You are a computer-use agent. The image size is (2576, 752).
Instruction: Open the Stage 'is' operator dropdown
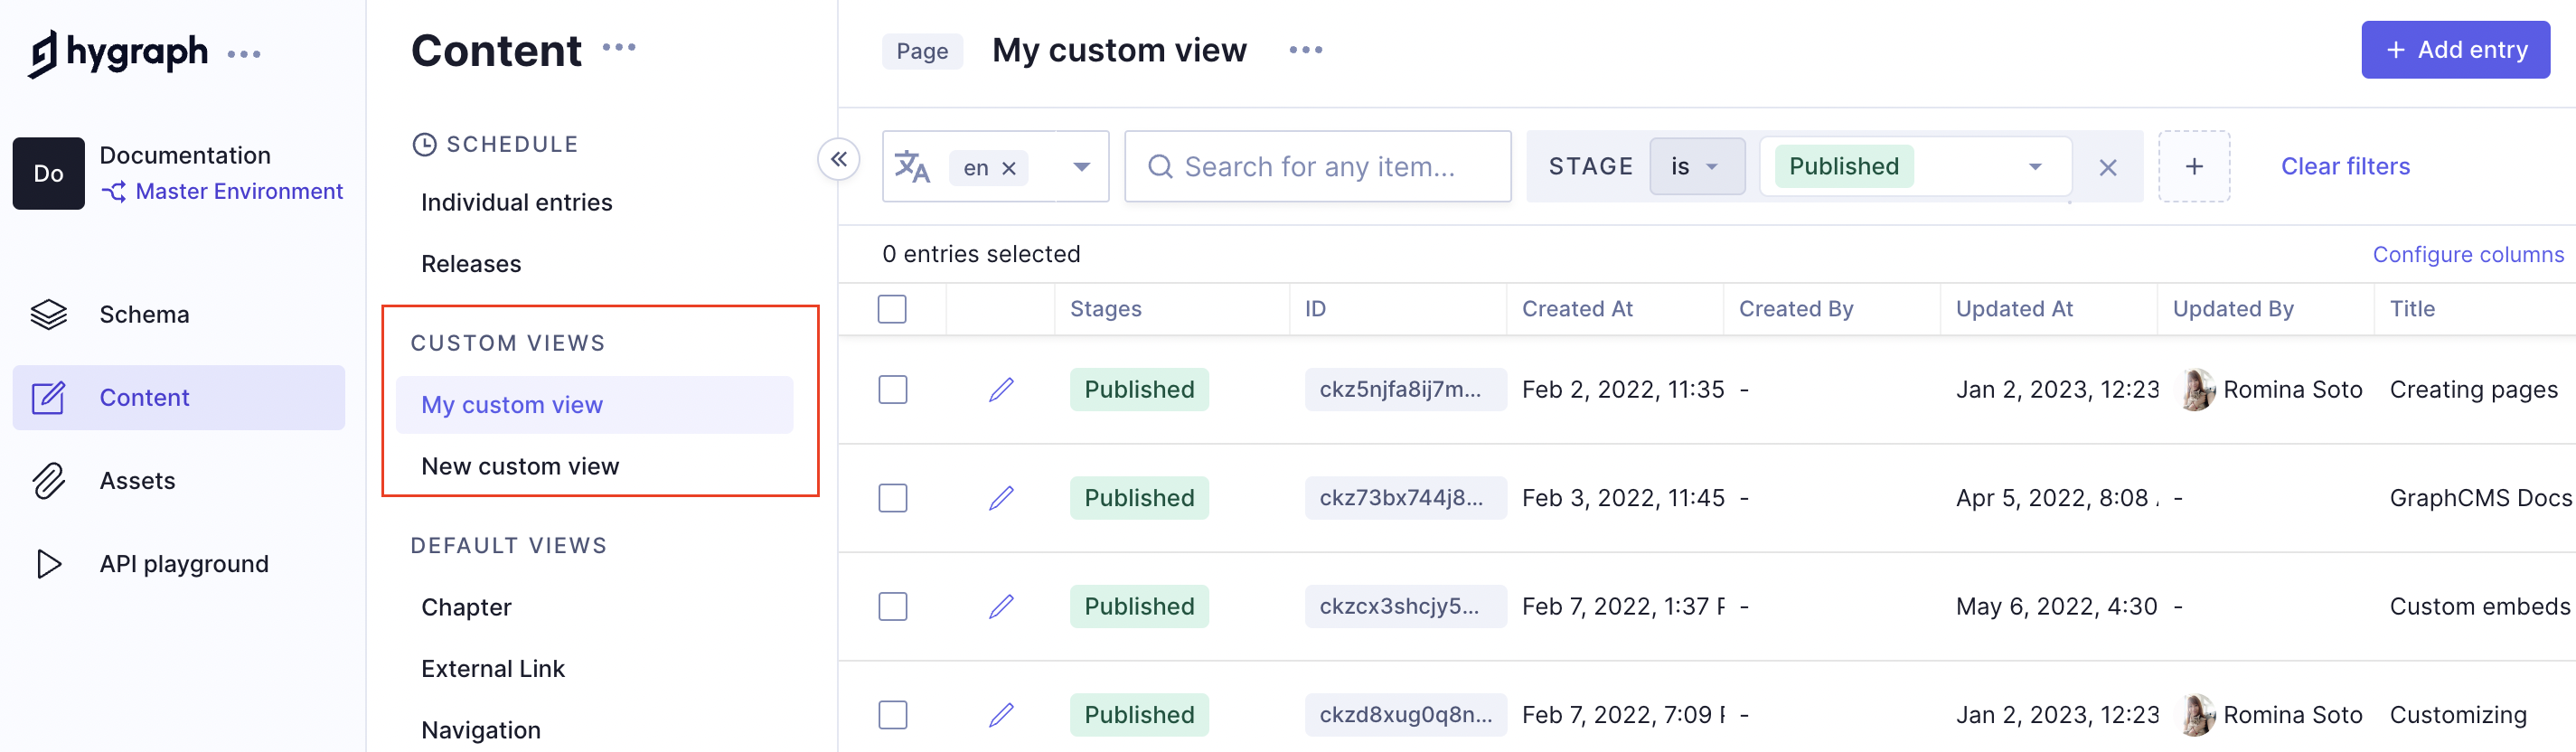click(x=1696, y=167)
